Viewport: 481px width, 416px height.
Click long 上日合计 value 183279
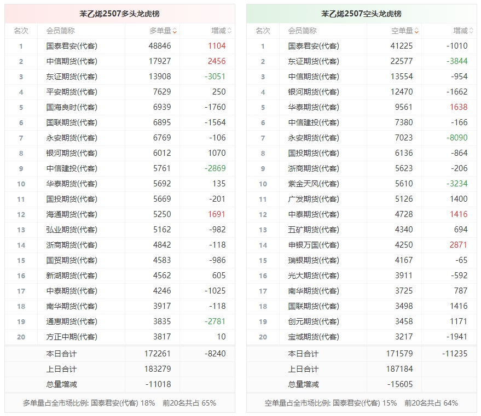[158, 369]
